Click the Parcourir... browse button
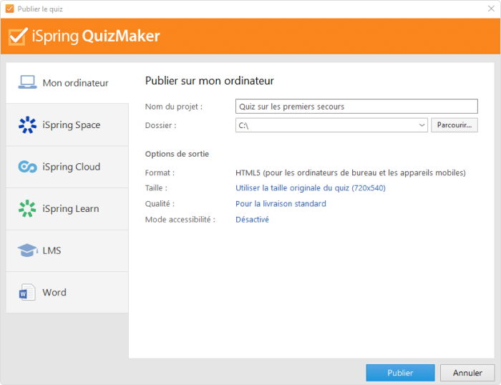Screen dimensions: 501x385 pyautogui.click(x=454, y=125)
